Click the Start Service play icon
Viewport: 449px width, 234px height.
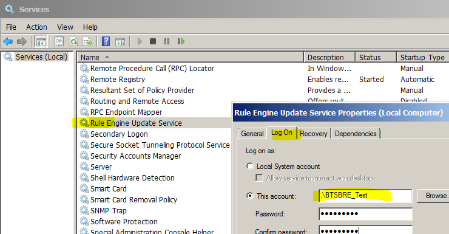tap(140, 41)
